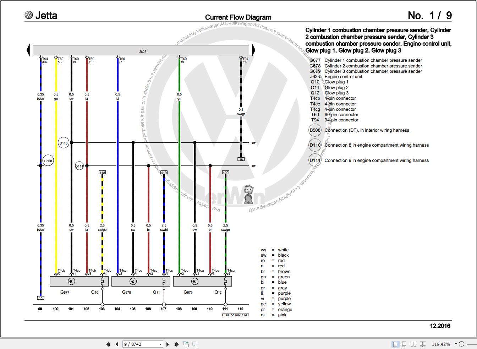Click the 'Current Flow Diagram' heading
The height and width of the screenshot is (349, 477).
click(x=238, y=17)
